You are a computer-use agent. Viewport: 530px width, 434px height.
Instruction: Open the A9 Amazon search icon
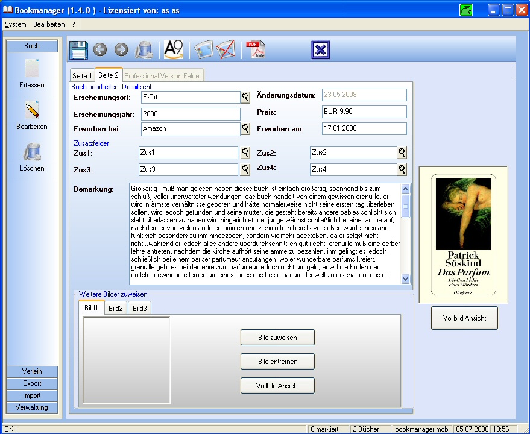click(x=174, y=49)
